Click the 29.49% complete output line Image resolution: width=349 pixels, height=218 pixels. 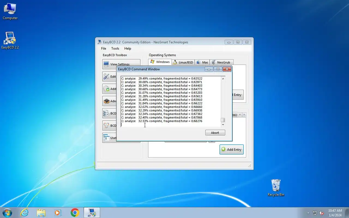[x=162, y=78]
